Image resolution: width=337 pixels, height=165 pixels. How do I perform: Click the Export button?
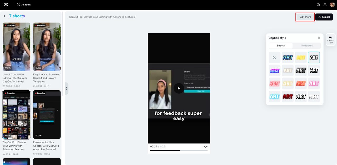[324, 17]
